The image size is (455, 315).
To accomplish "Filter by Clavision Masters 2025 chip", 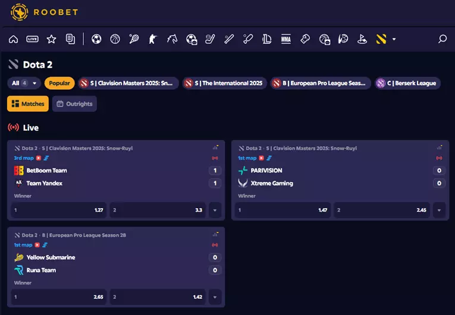I will coord(128,83).
